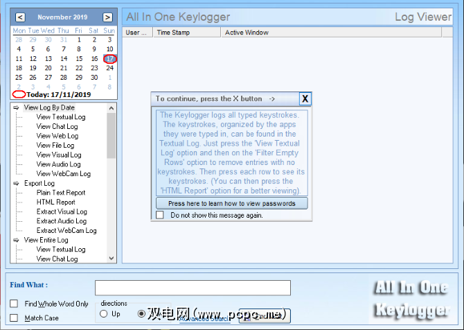Collapse the View Log By Date arrow
Viewport: 464px width, 330px height.
[x=17, y=107]
